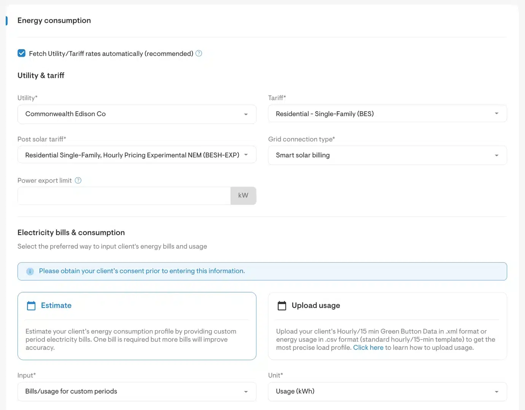Click Power export limit help icon
525x410 pixels.
click(x=78, y=181)
